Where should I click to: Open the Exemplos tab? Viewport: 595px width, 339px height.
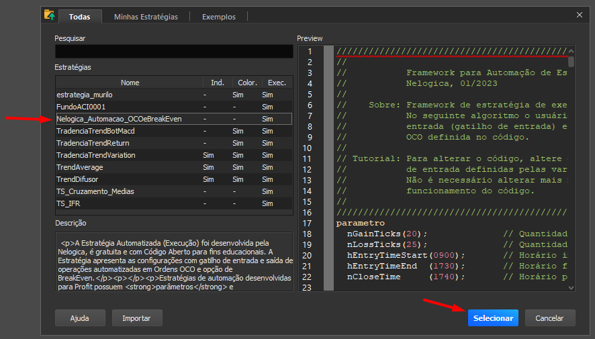(218, 17)
